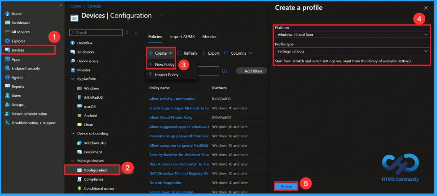Open the Create dropdown

coord(160,53)
